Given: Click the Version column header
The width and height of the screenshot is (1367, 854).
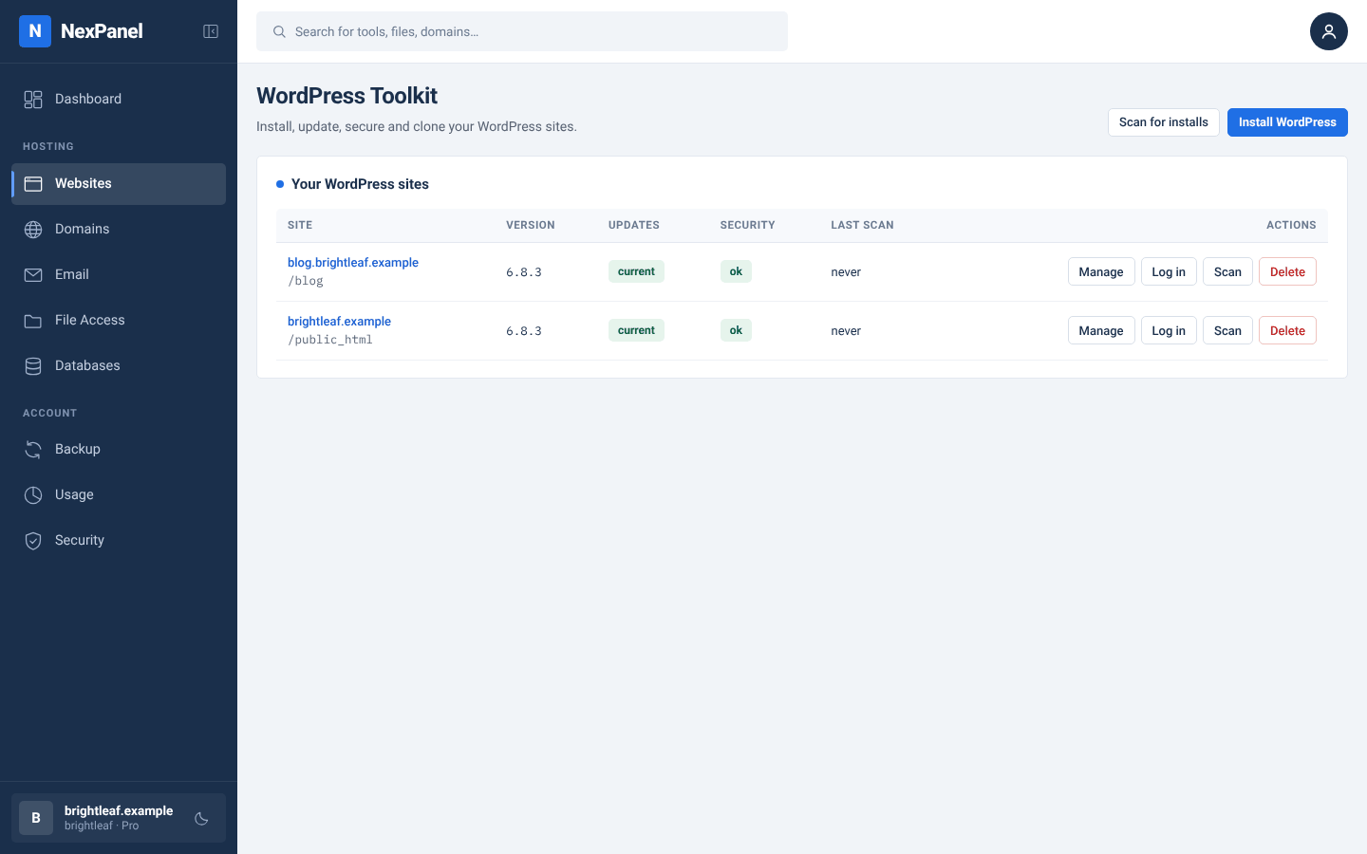Looking at the screenshot, I should pyautogui.click(x=531, y=226).
